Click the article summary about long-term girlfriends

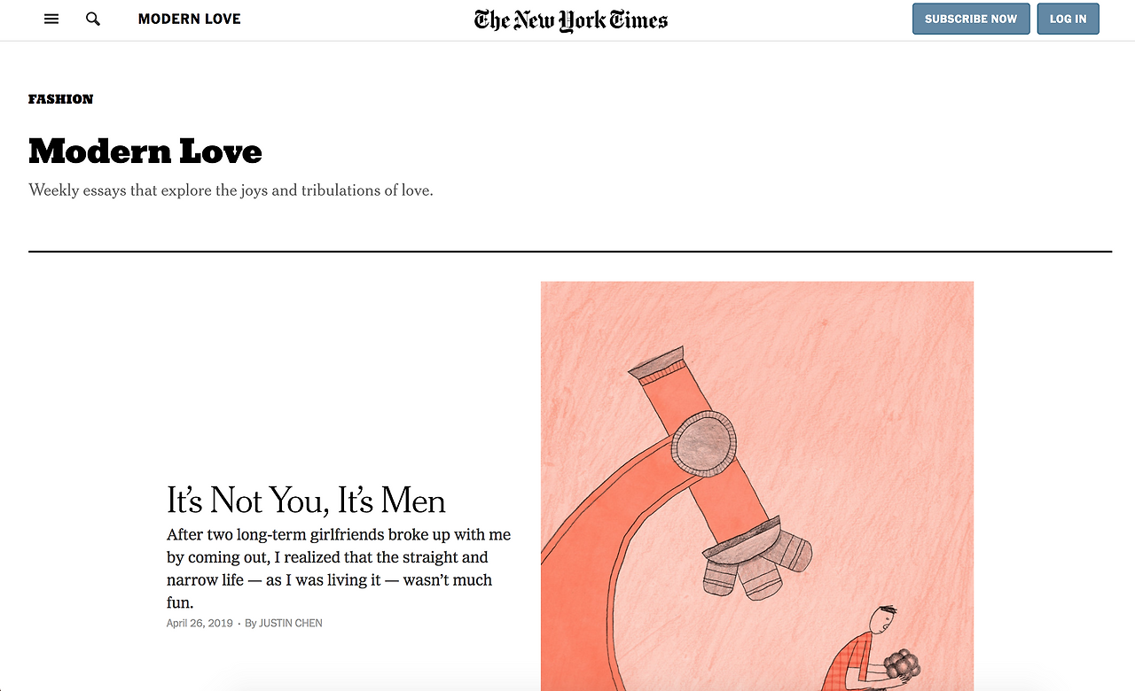[x=339, y=569]
